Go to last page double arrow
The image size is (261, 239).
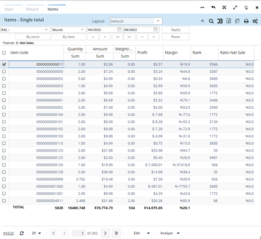click(116, 233)
